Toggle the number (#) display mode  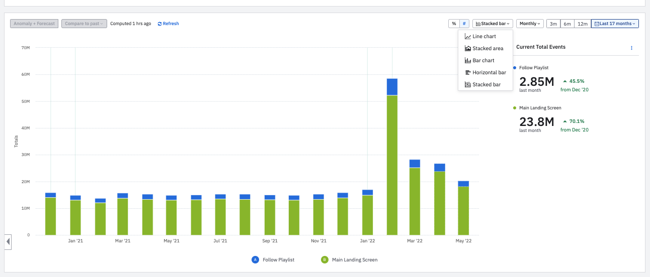tap(464, 24)
